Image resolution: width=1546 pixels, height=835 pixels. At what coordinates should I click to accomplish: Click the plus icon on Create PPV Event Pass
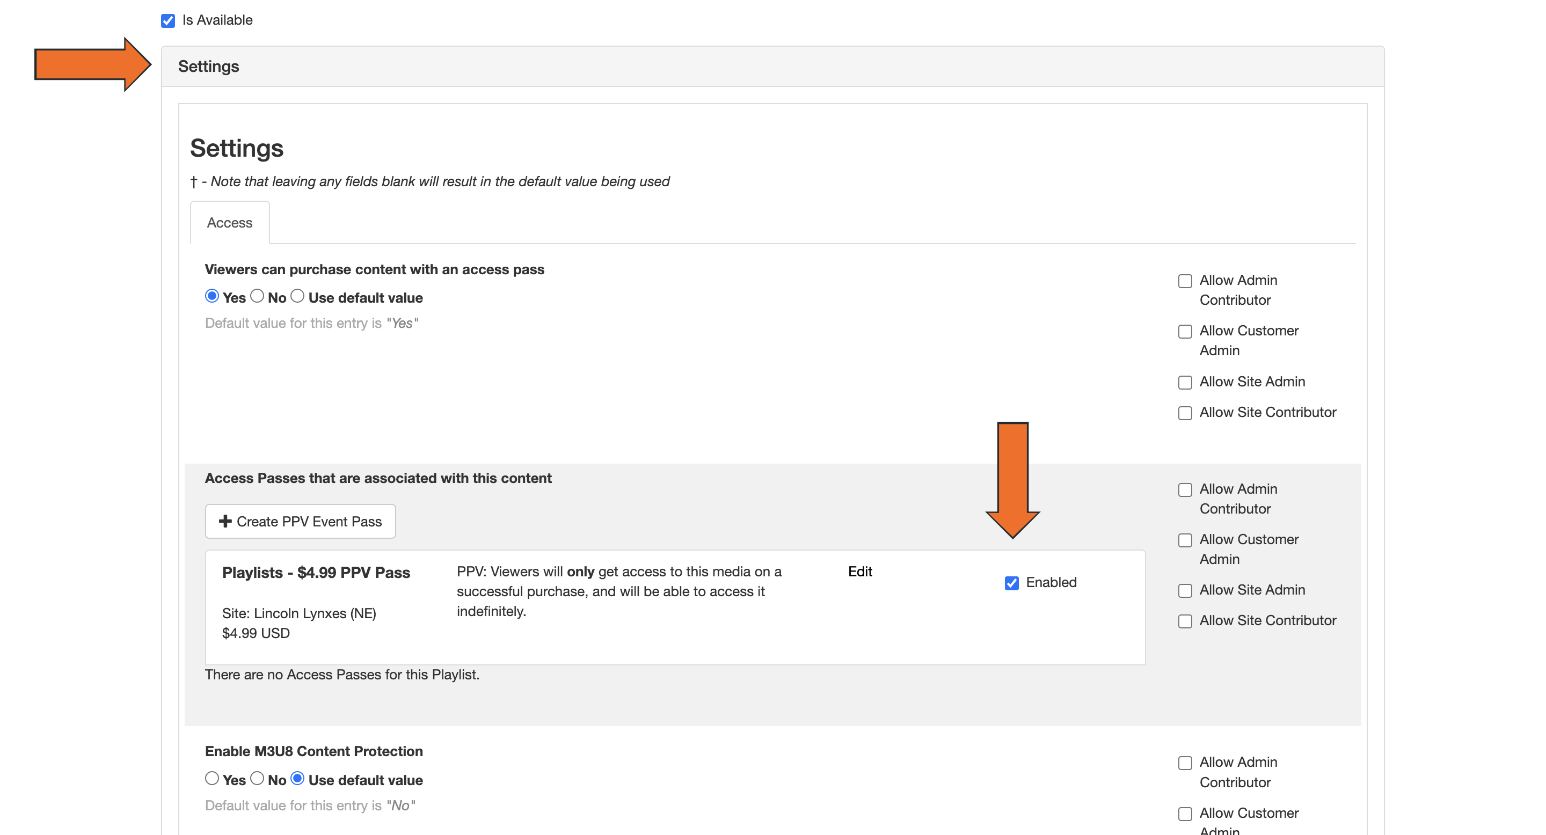(225, 521)
